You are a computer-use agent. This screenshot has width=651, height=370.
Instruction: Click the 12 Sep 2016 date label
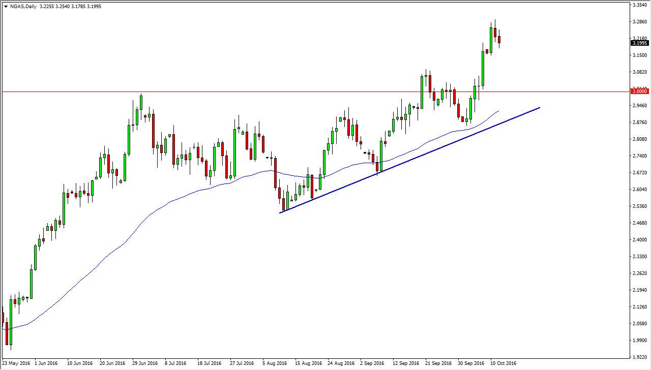[406, 364]
